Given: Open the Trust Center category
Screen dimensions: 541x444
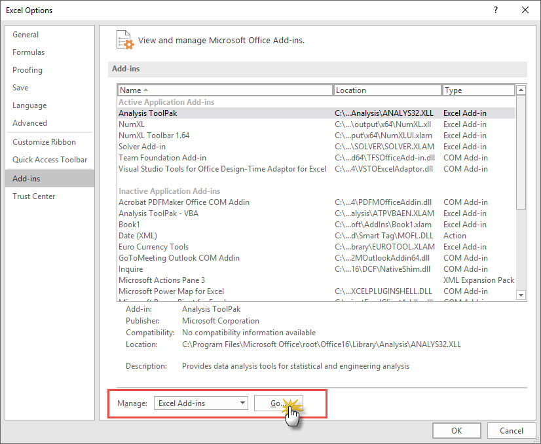Looking at the screenshot, I should (x=34, y=196).
